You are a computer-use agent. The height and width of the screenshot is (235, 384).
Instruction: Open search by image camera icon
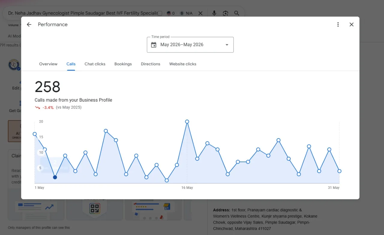[x=226, y=13]
